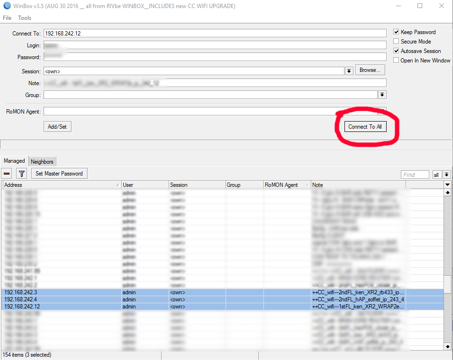The image size is (453, 360).
Task: Click the Password input field
Action: click(x=215, y=57)
